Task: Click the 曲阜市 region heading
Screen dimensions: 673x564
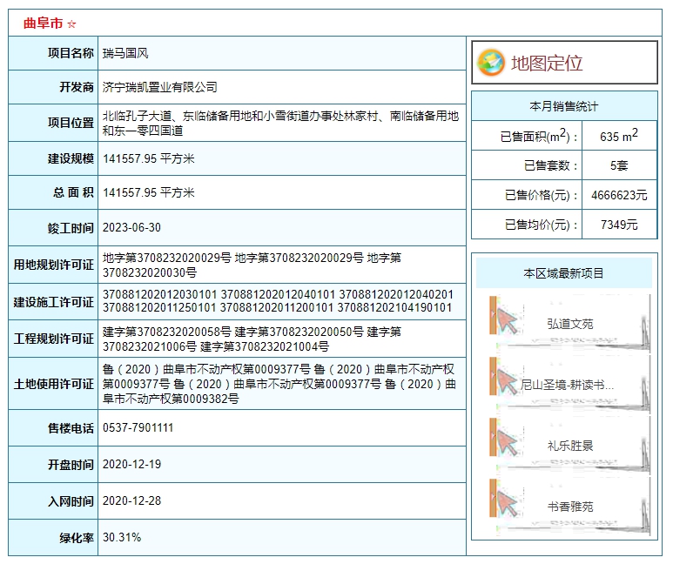Action: point(44,23)
